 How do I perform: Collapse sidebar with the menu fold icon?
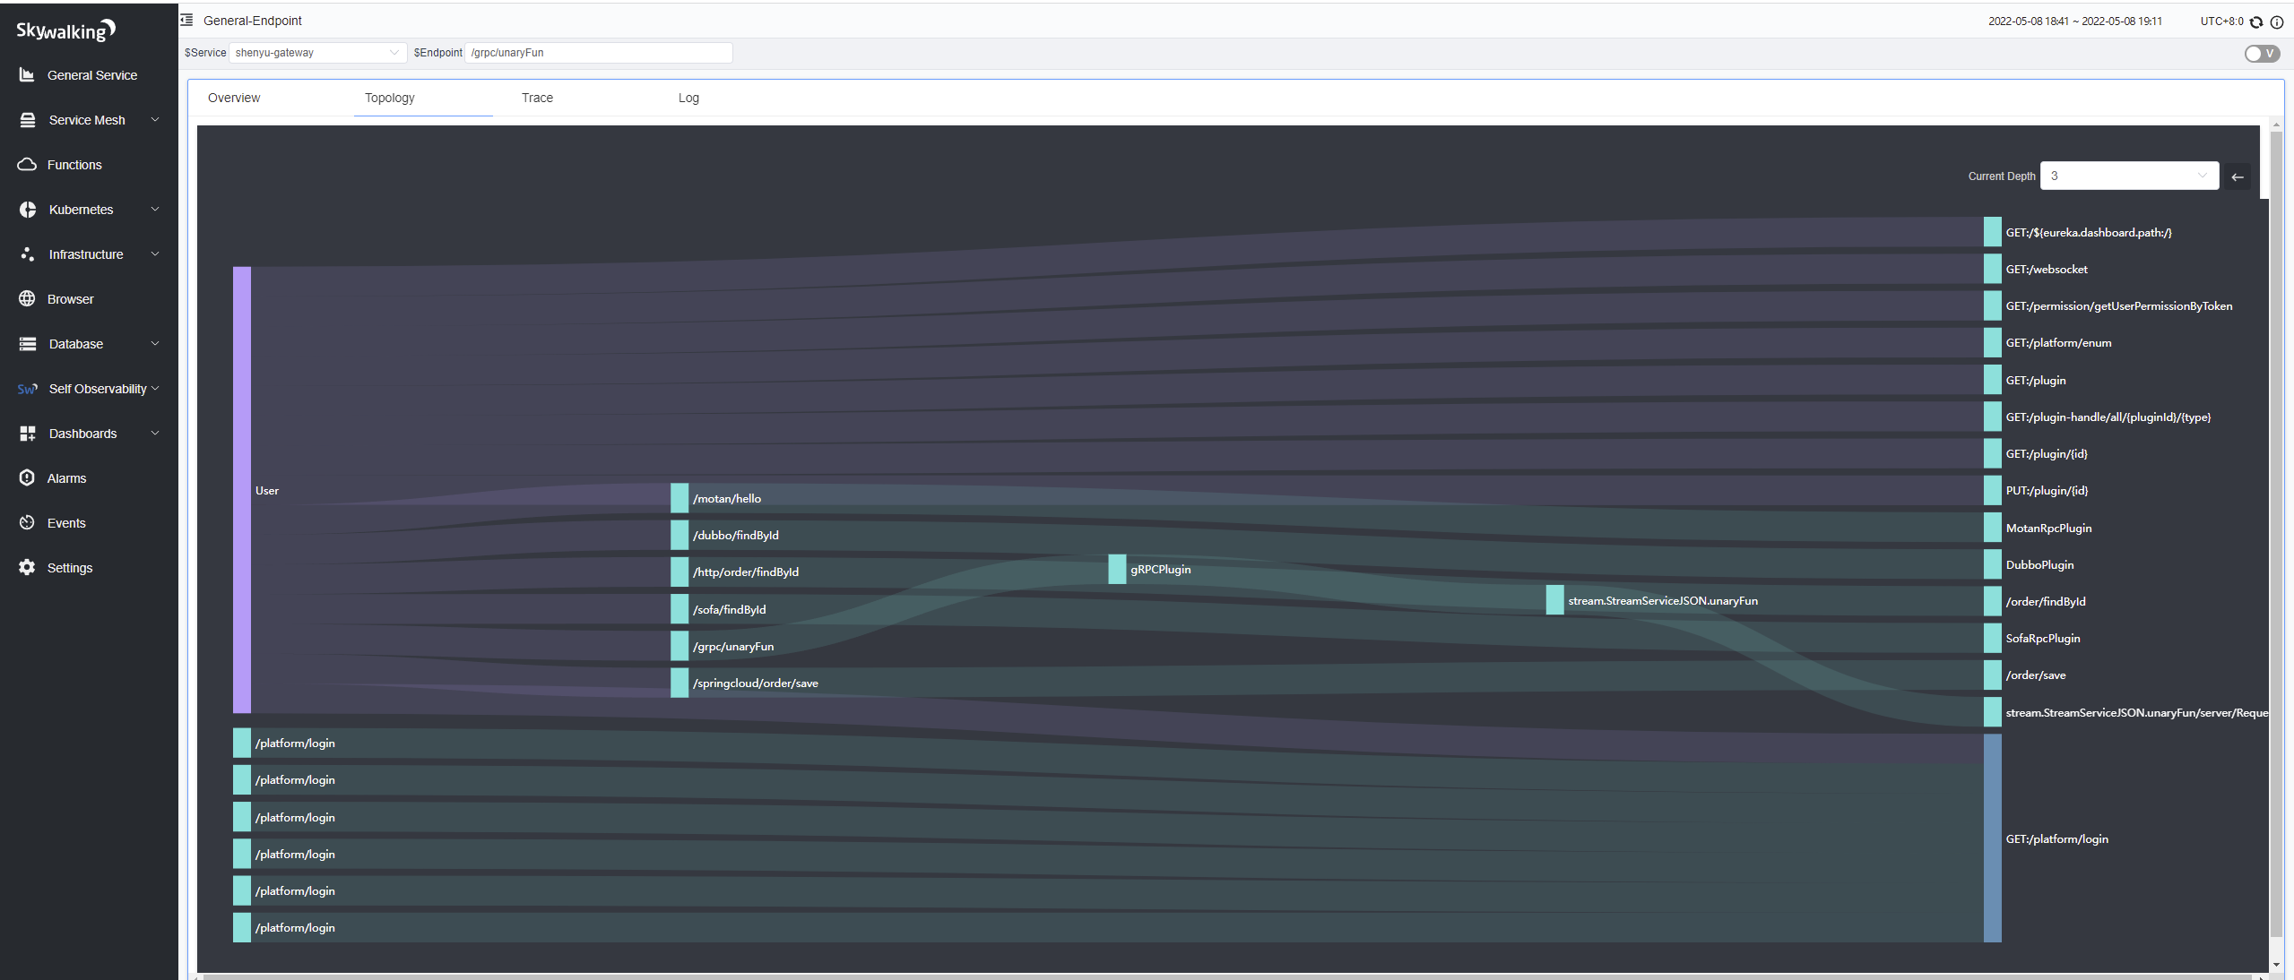(187, 20)
